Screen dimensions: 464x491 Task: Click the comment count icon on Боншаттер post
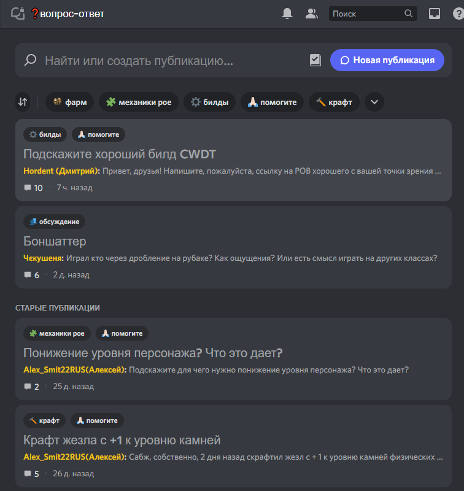pos(28,275)
